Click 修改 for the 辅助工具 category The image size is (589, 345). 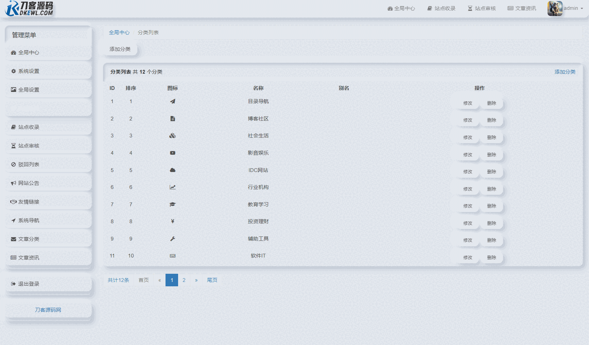click(x=468, y=240)
